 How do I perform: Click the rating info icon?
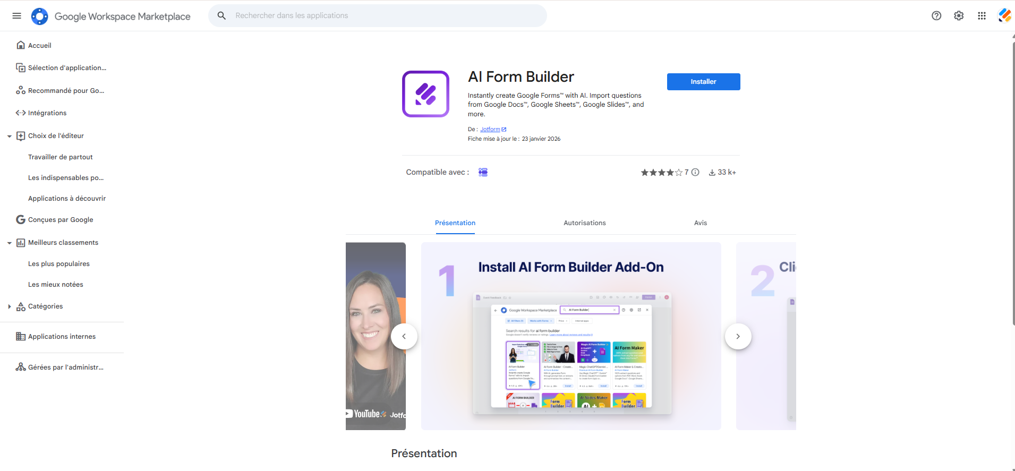click(x=695, y=172)
